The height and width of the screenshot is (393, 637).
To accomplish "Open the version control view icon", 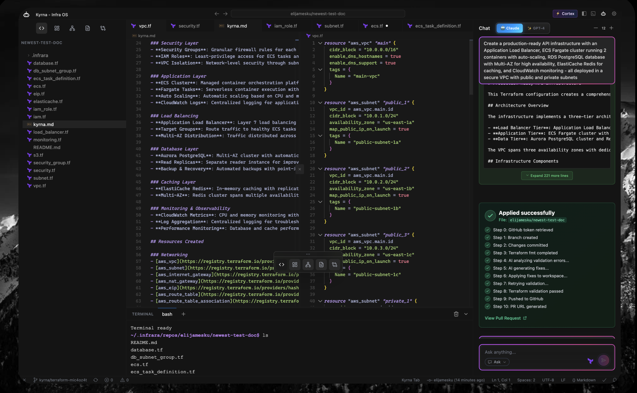I will coord(103,28).
